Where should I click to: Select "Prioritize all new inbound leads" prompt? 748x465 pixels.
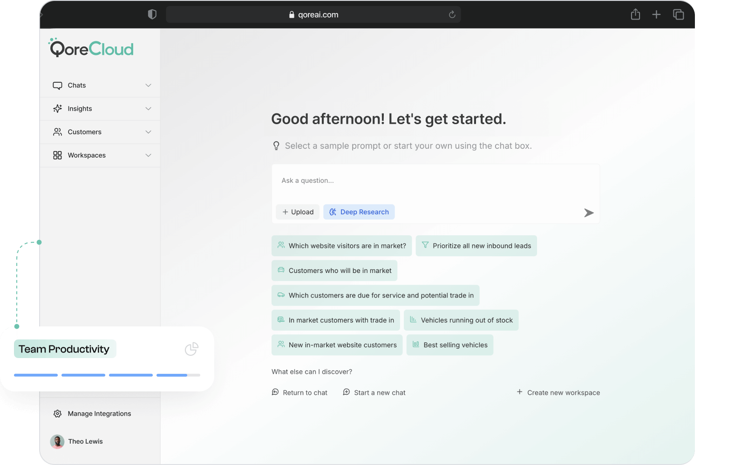click(476, 246)
